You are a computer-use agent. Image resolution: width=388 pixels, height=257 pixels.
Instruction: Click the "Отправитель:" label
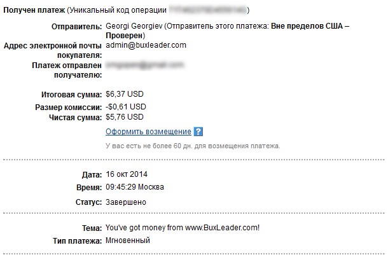pyautogui.click(x=76, y=26)
